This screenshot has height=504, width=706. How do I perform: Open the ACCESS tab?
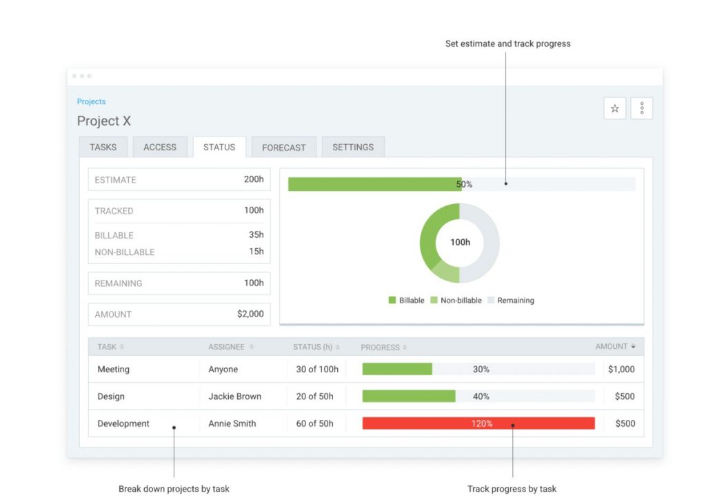[160, 147]
